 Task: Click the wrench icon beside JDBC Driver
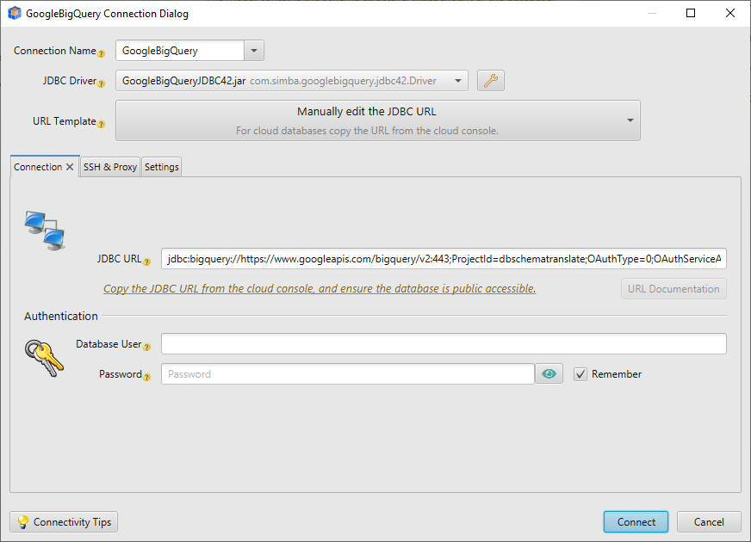click(490, 80)
